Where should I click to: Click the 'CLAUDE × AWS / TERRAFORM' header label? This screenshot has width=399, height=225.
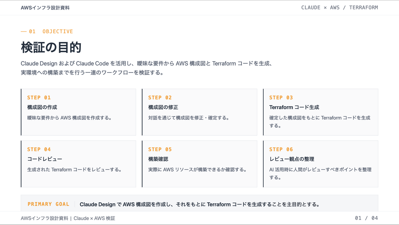click(x=339, y=8)
